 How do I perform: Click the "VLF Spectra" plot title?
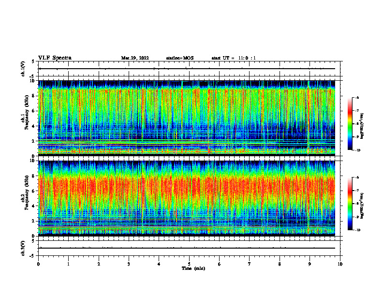click(55, 58)
